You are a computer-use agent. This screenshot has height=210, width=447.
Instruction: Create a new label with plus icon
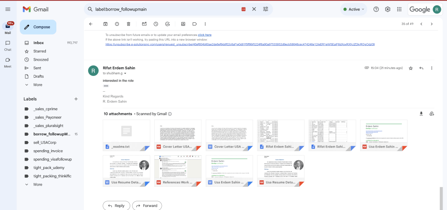point(76,99)
